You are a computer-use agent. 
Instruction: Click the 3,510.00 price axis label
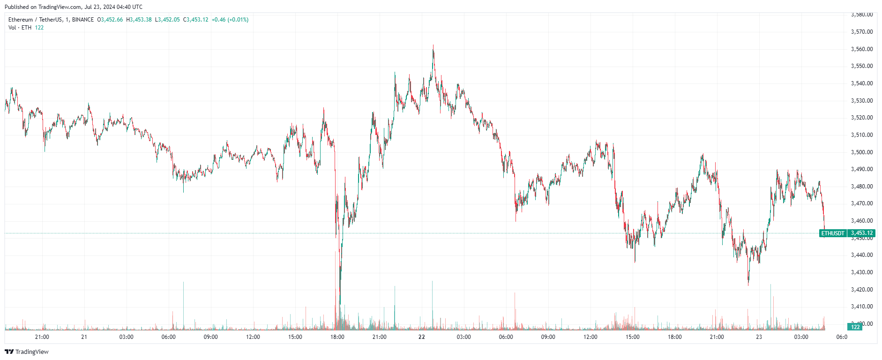pos(862,135)
